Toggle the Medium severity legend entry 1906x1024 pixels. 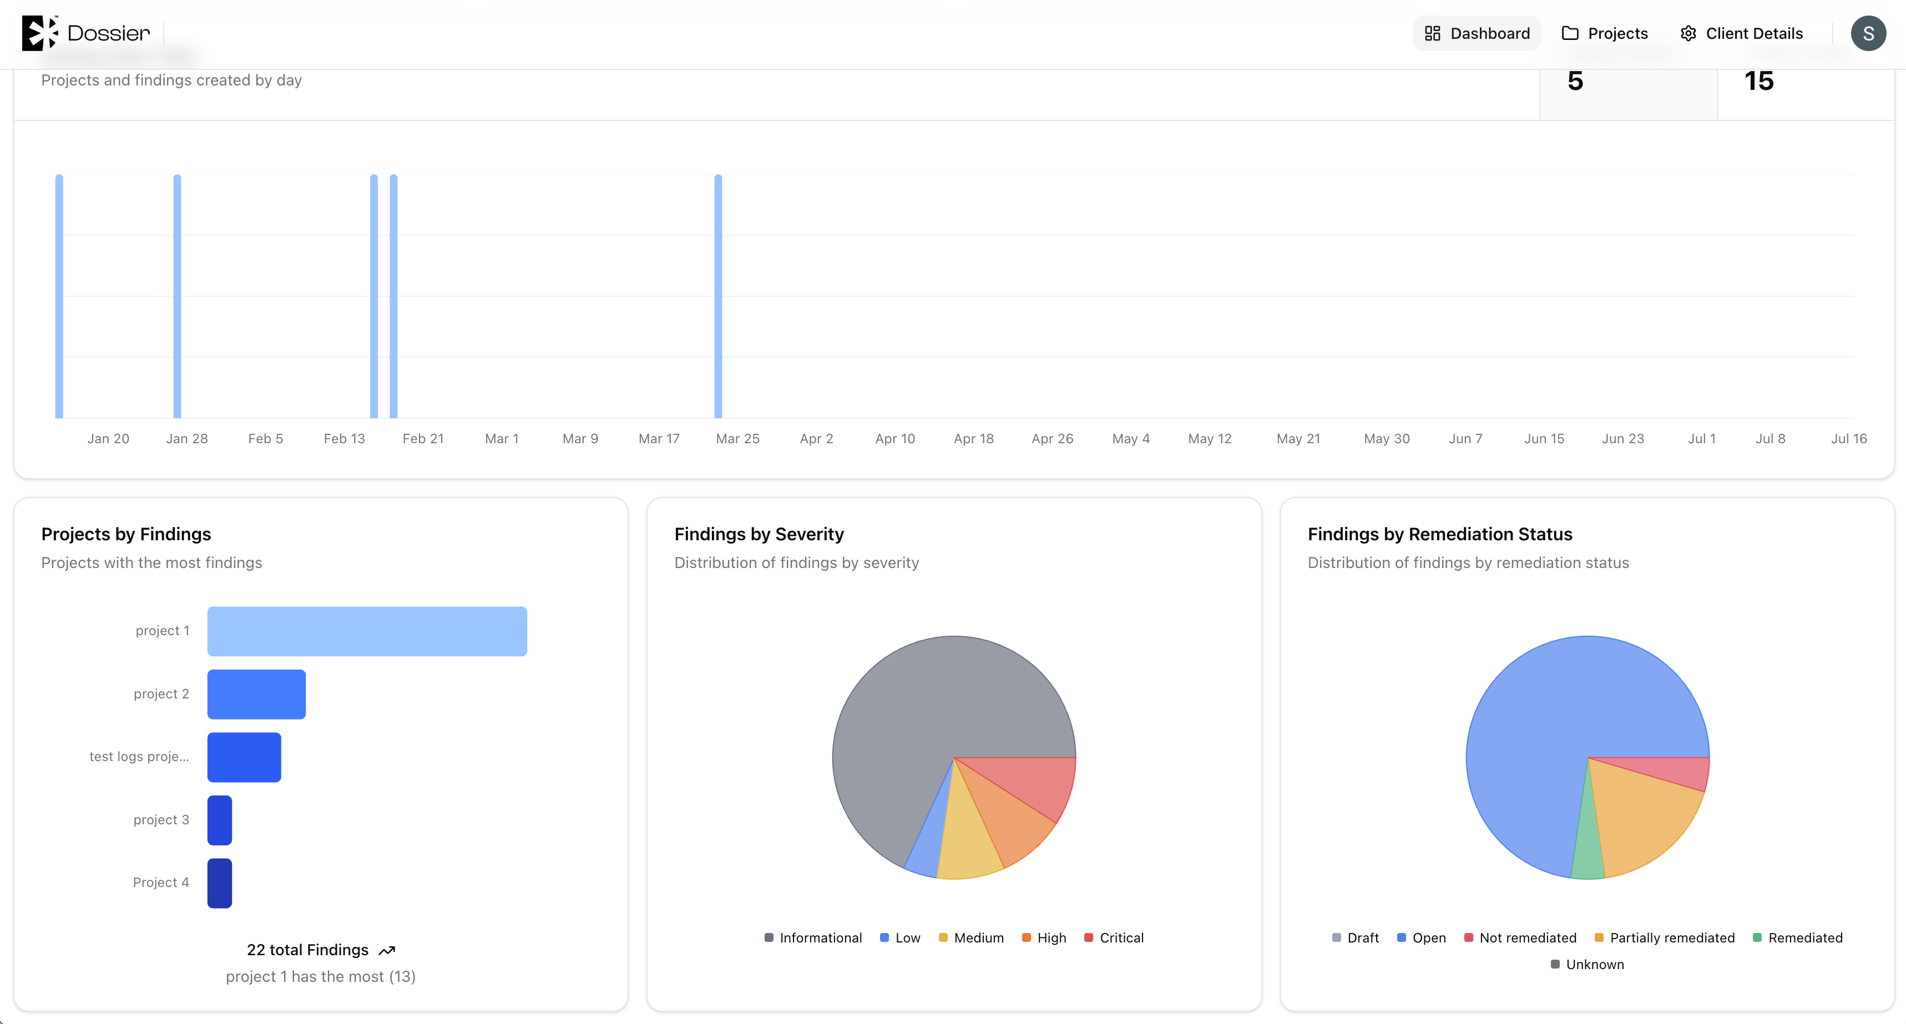tap(971, 937)
